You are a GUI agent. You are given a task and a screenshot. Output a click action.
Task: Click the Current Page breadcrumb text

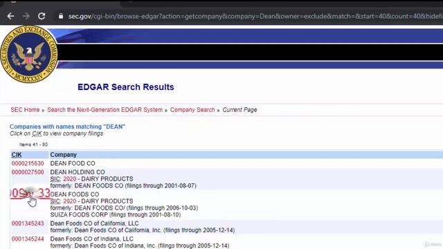(x=239, y=110)
